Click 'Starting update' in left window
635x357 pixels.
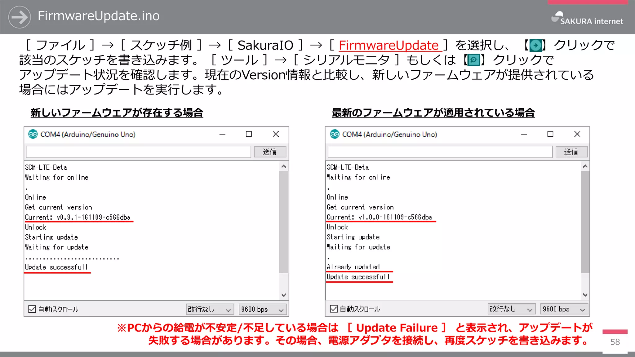pyautogui.click(x=51, y=237)
